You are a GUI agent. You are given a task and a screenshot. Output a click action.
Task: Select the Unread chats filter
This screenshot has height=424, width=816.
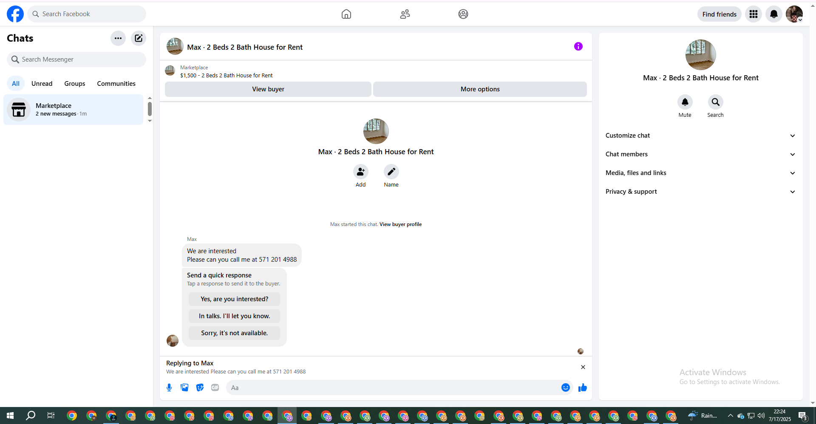pyautogui.click(x=42, y=84)
